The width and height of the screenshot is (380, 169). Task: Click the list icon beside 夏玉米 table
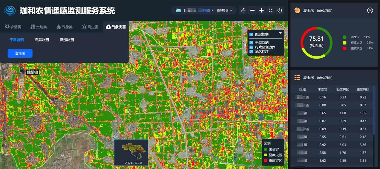point(297,78)
